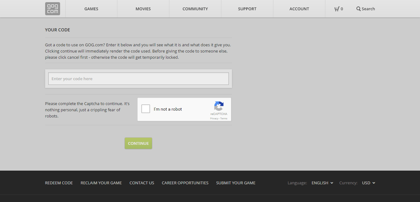
Task: Click the Please complete the Captcha text
Action: tap(87, 110)
